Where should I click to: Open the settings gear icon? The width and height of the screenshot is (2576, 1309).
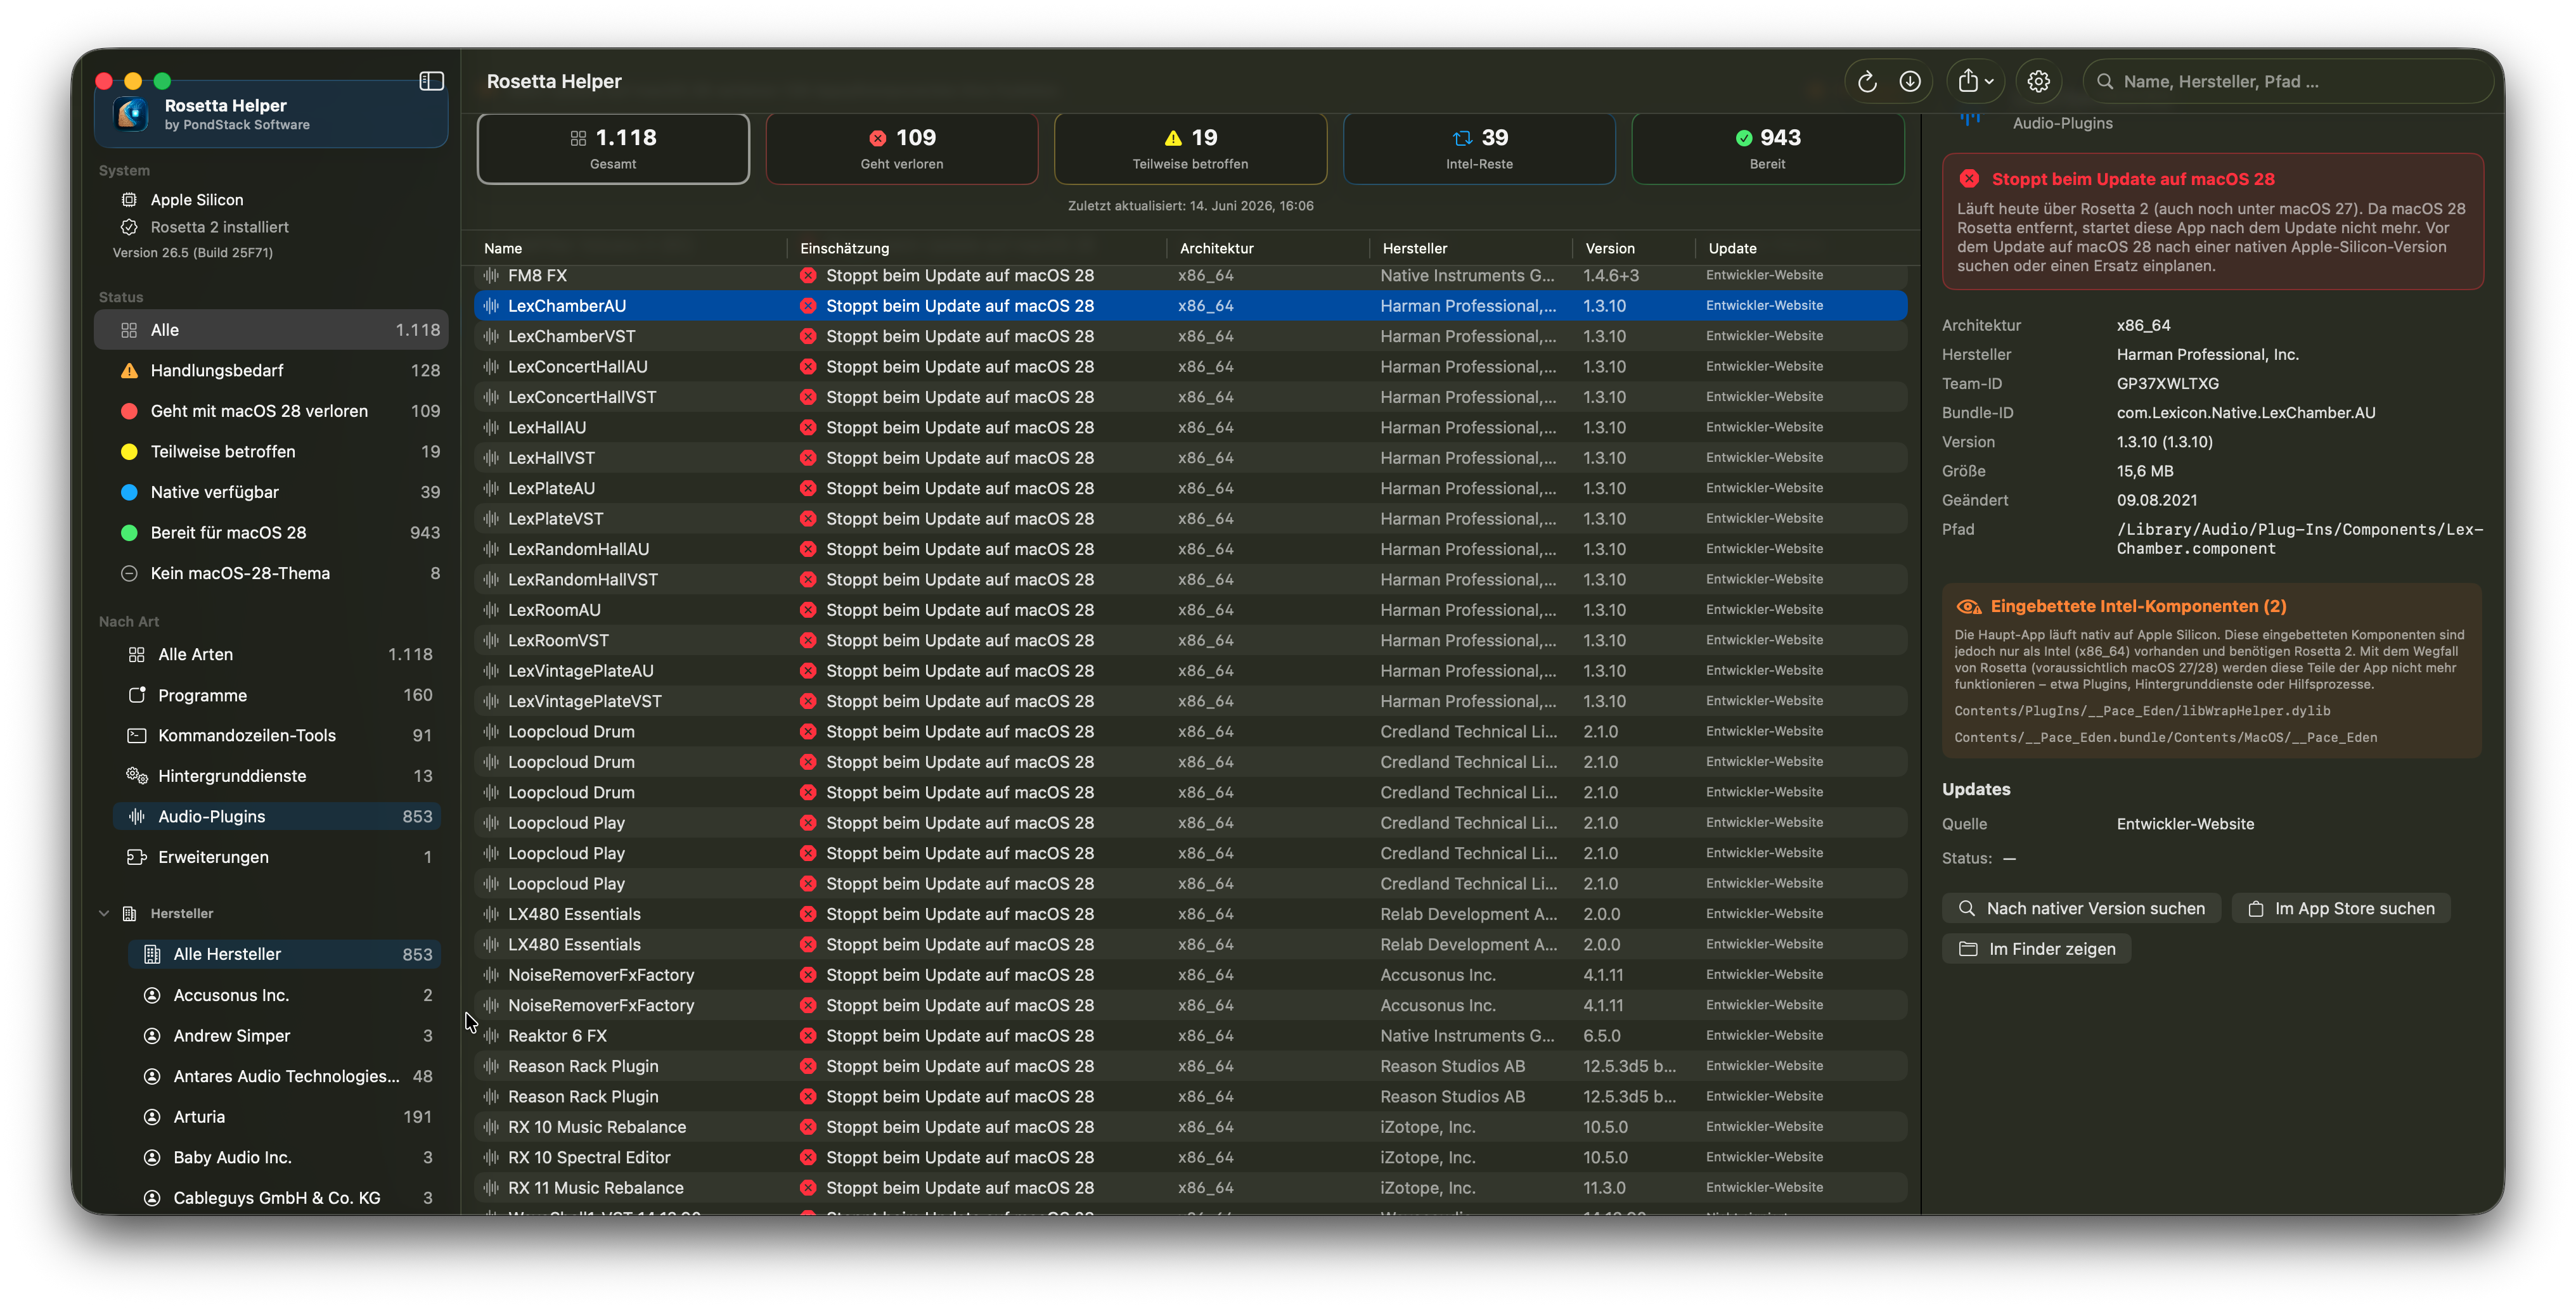tap(2038, 82)
